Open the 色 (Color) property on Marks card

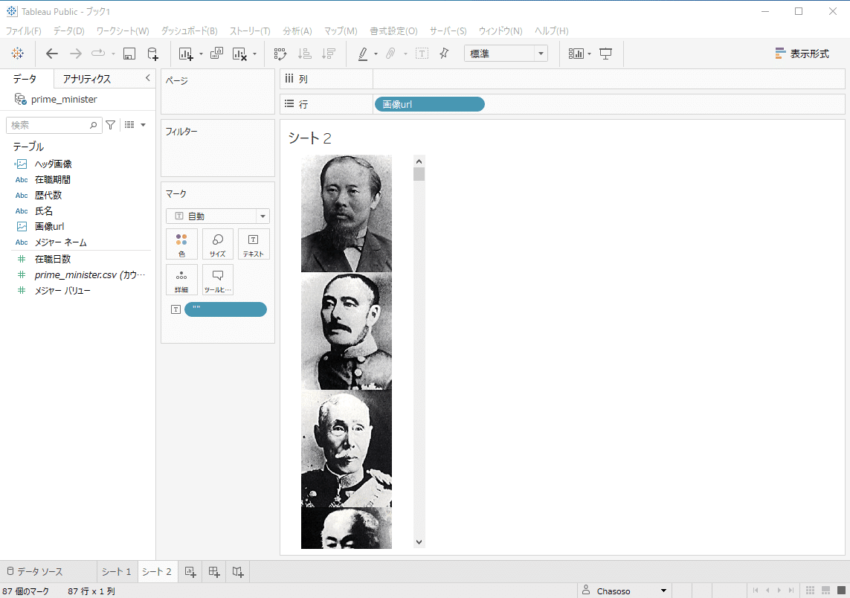pyautogui.click(x=182, y=244)
